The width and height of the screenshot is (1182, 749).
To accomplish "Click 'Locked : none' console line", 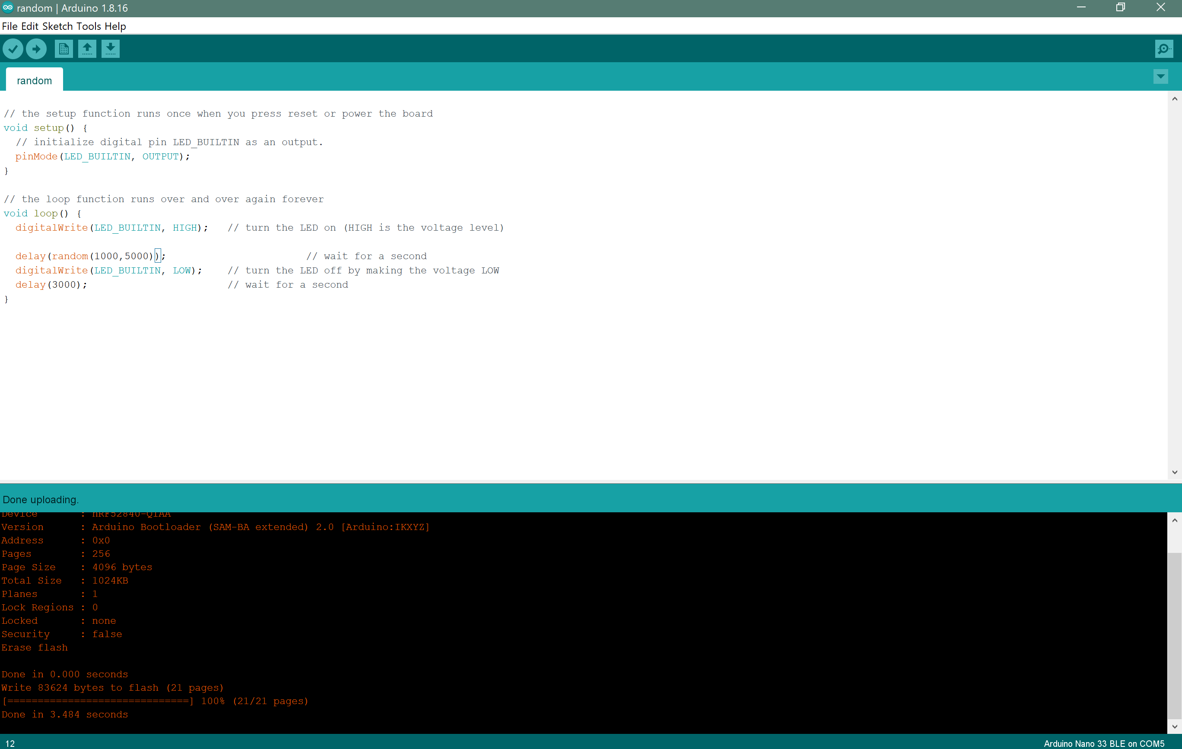I will pos(58,621).
